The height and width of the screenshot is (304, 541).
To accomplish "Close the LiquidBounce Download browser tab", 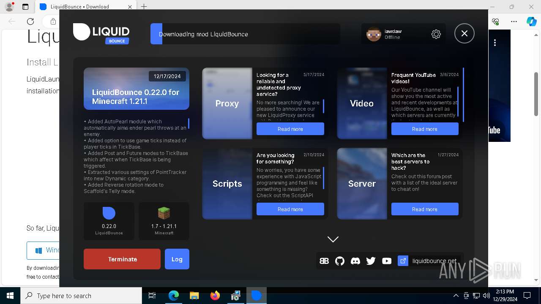I will coord(130,7).
